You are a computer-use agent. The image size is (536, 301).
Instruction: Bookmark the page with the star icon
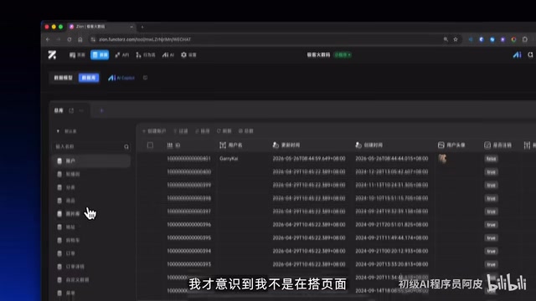pos(456,39)
